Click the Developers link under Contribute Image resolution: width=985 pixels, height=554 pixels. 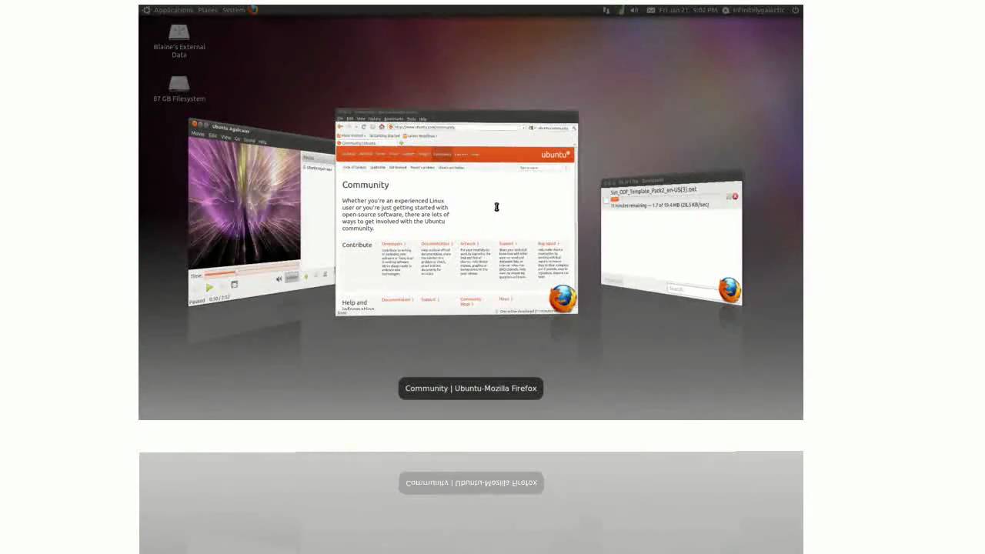(x=394, y=244)
